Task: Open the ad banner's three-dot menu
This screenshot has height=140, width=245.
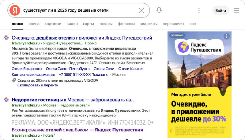Action: coord(226,36)
